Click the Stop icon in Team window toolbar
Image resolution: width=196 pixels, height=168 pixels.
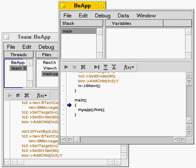coord(18,95)
